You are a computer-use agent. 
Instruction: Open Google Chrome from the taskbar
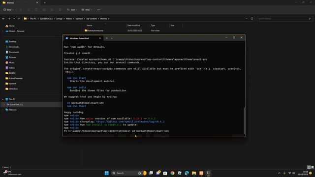click(x=172, y=173)
